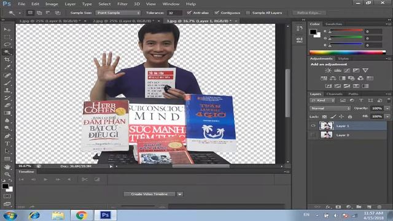Toggle lock transparent pixels

(324, 117)
